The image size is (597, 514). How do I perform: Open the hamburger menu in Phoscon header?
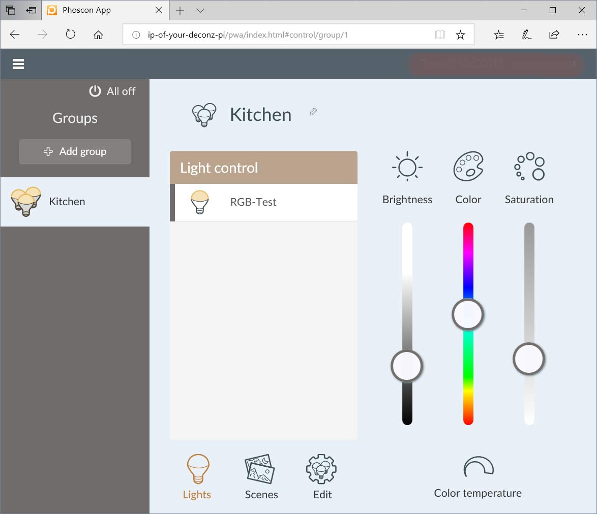pyautogui.click(x=18, y=64)
